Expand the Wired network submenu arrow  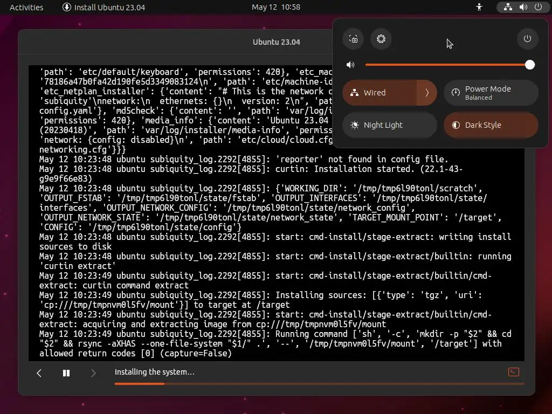[x=427, y=93]
